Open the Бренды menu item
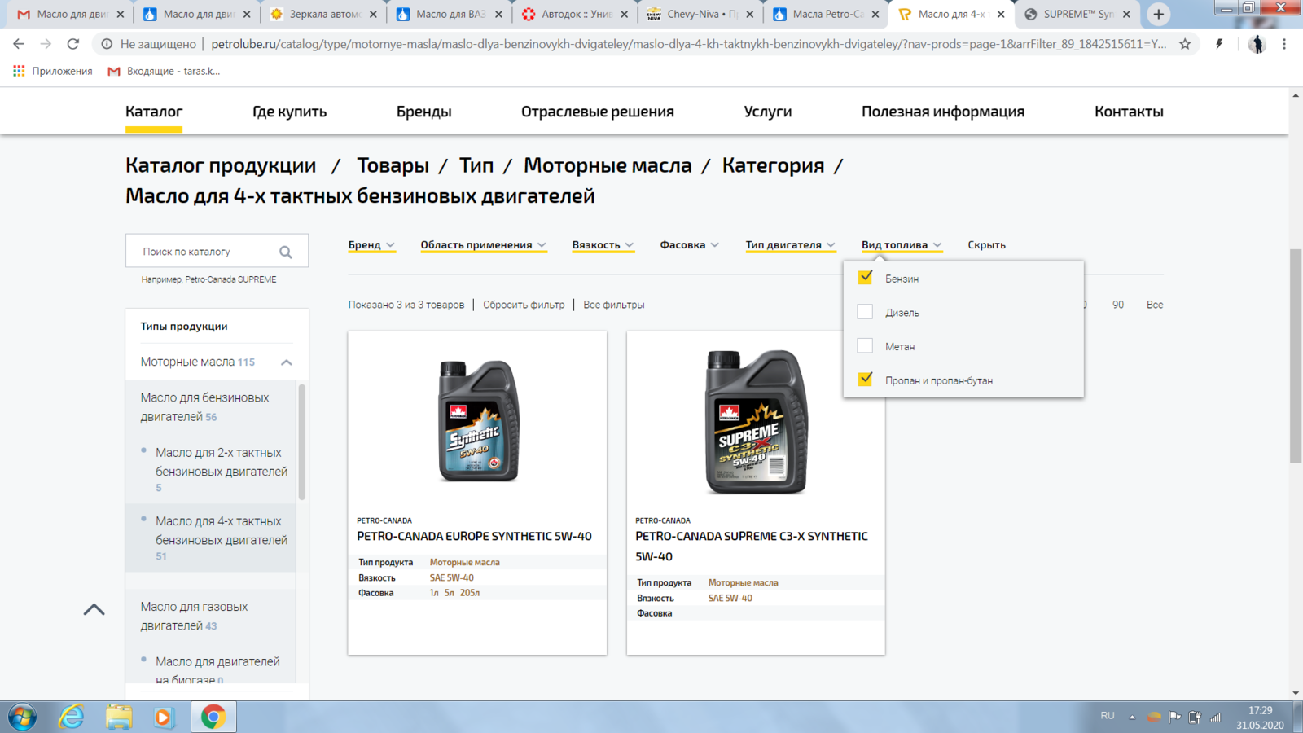Screen dimensions: 1303x733 pyautogui.click(x=423, y=112)
